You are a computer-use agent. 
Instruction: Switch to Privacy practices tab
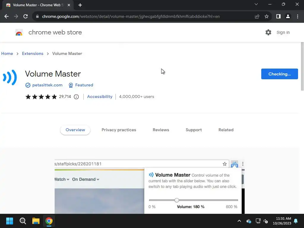(119, 130)
